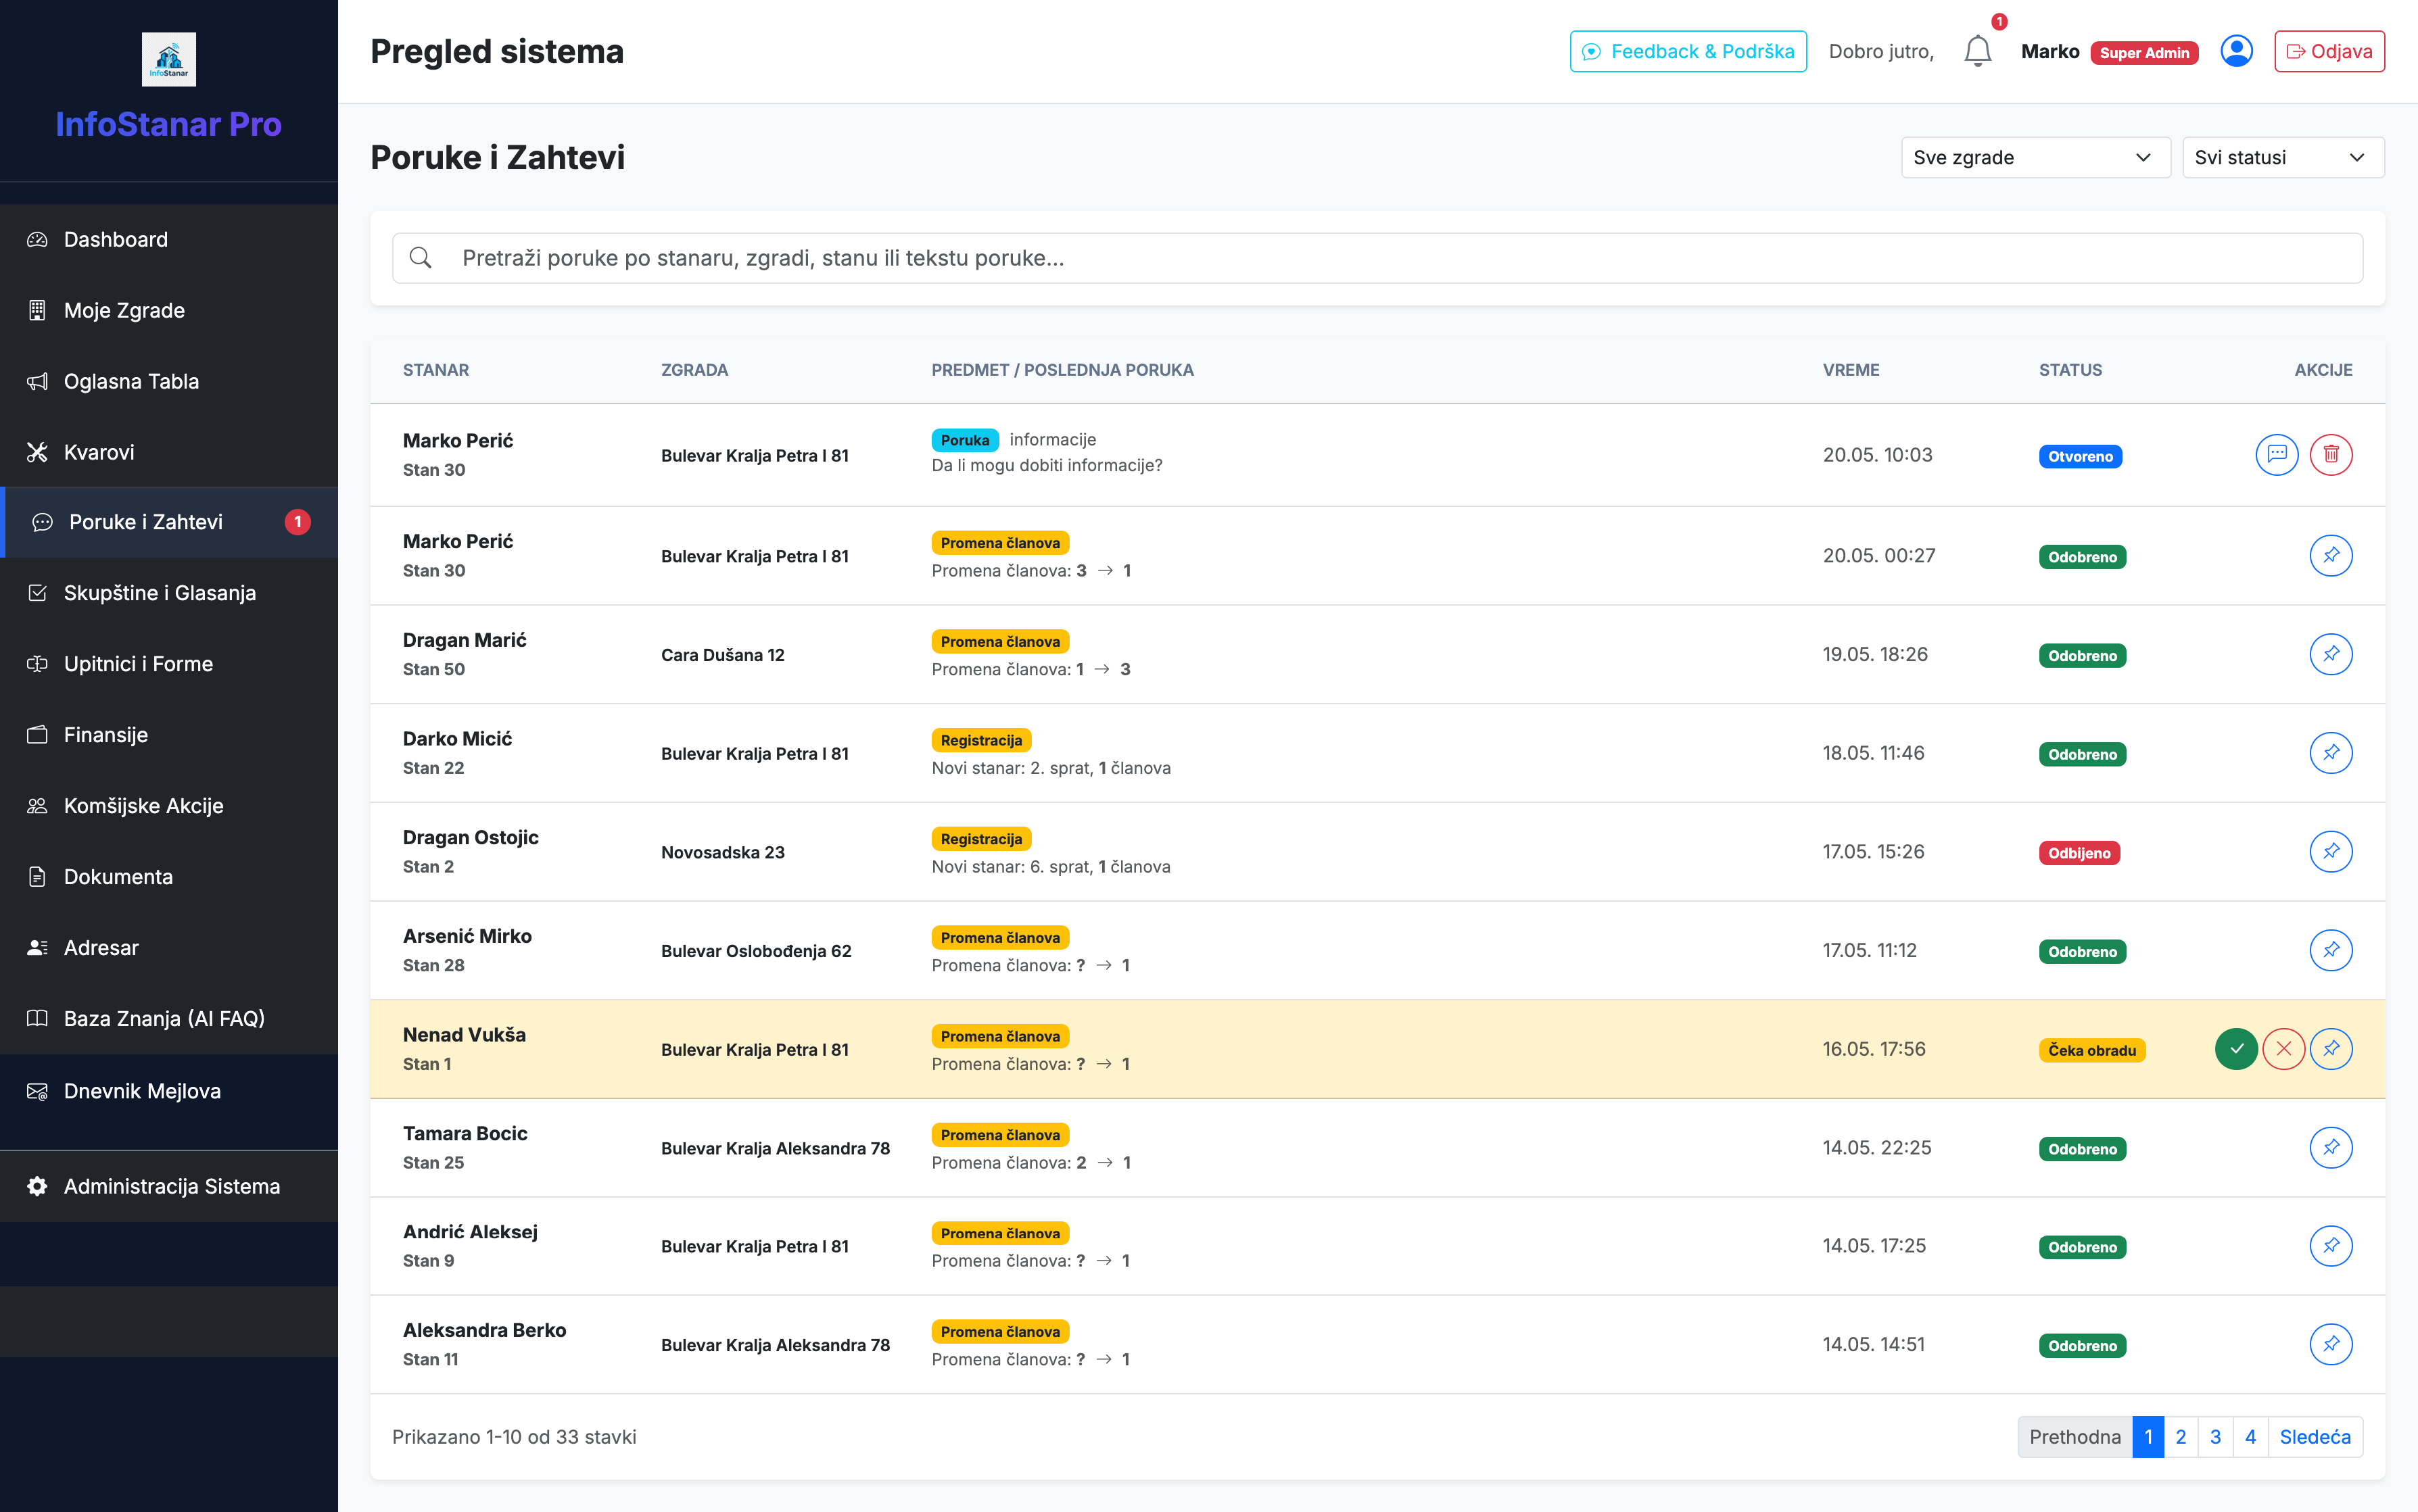Select Poruke i Zahtevi menu item
Screen dimensions: 2418x1512
coord(169,522)
